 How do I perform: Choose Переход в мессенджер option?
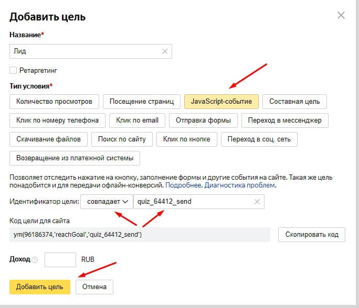[285, 120]
